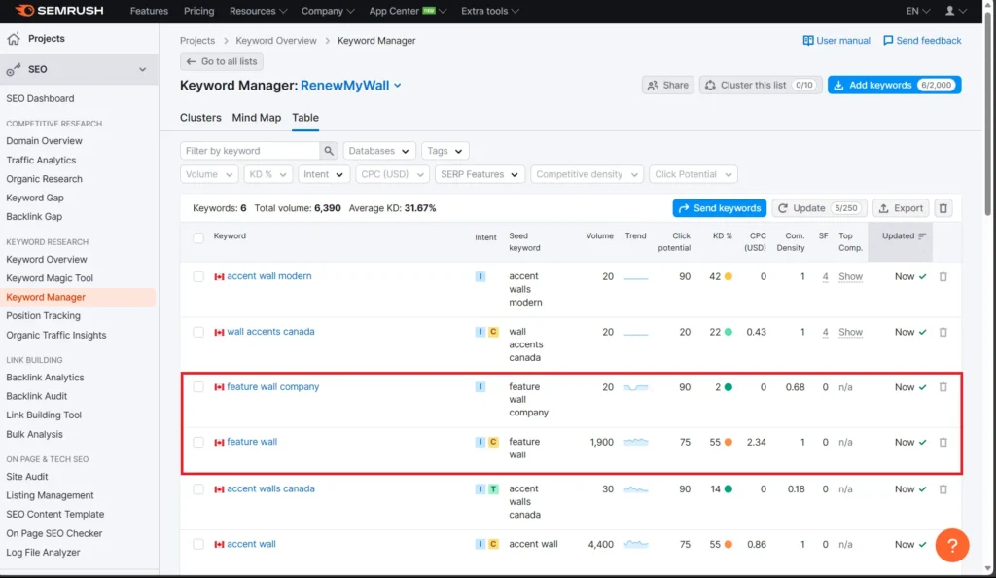Click Transactional intent badge for accent walls canada
Screen dimensions: 996x578
point(493,489)
